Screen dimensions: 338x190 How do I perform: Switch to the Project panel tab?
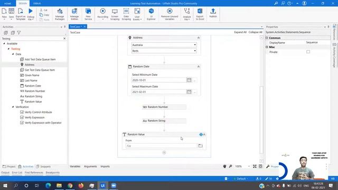tap(9, 167)
